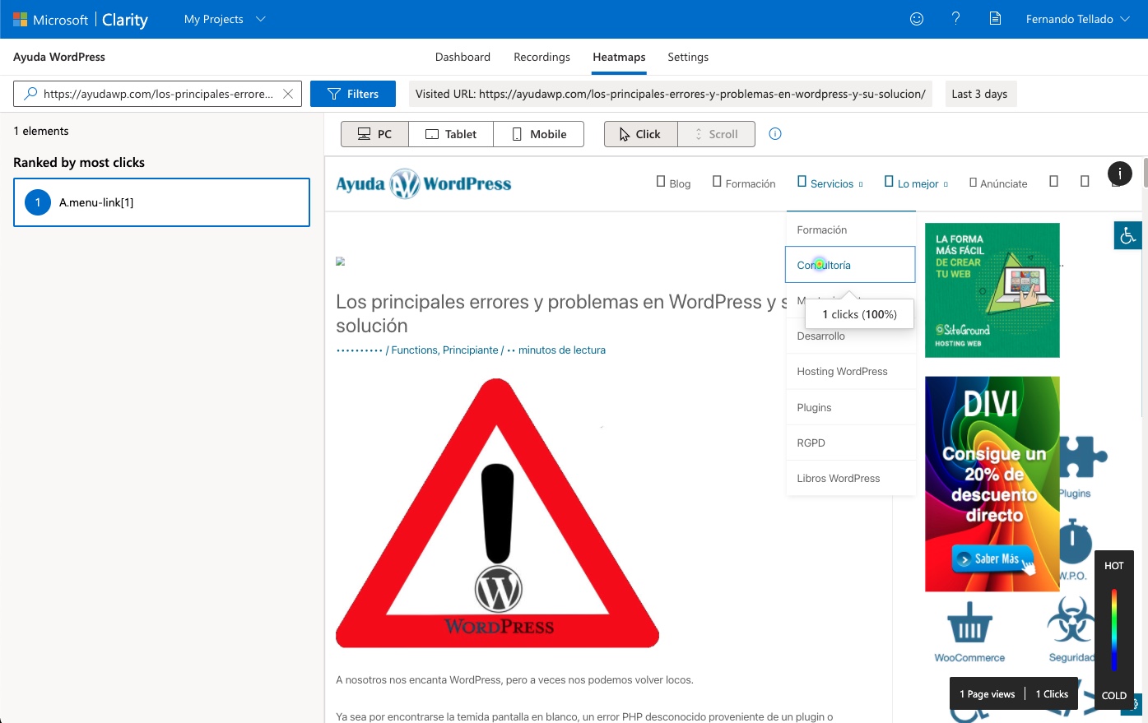1148x723 pixels.
Task: Open the help question mark icon
Action: [x=955, y=19]
